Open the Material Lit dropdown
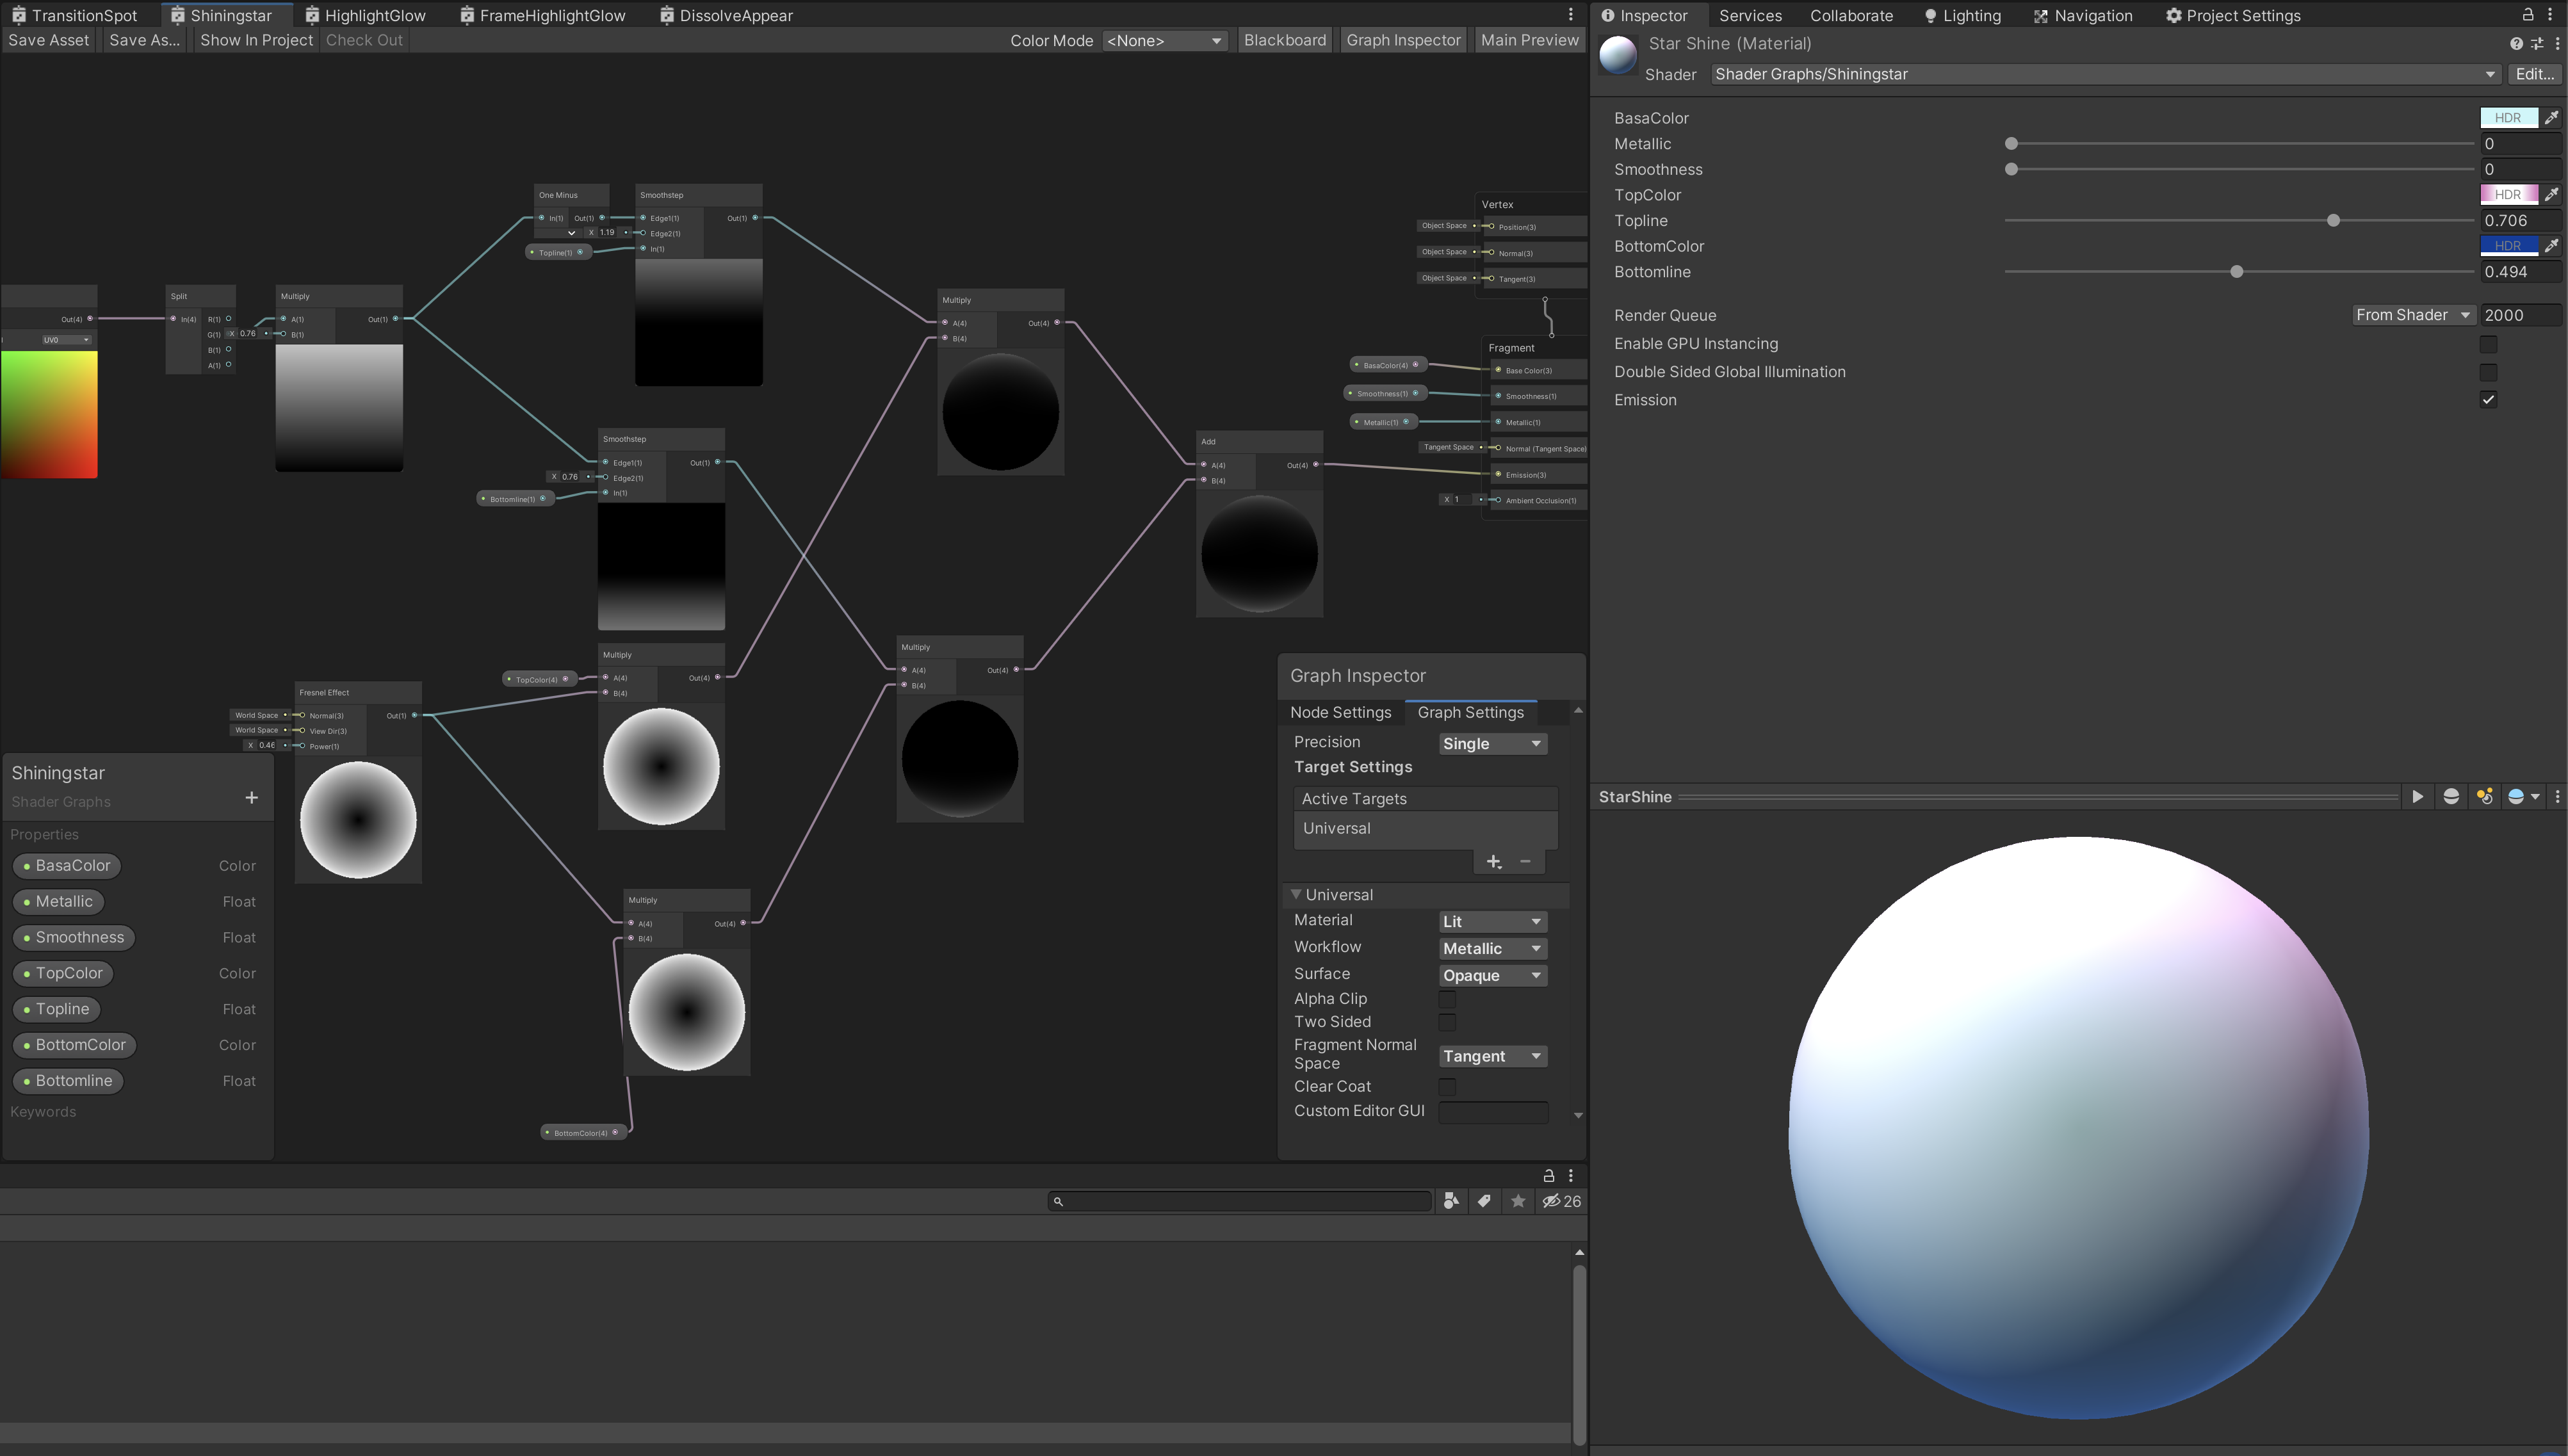Screen dimensions: 2568x1456 click(x=1492, y=922)
